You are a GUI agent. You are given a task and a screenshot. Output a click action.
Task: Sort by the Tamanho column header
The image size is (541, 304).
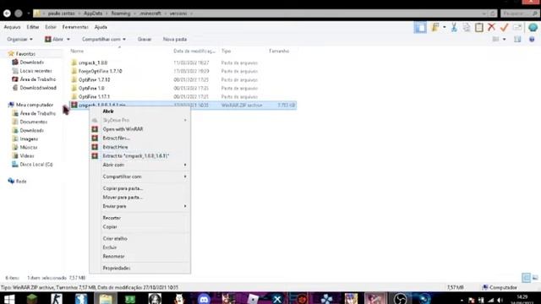(x=279, y=51)
